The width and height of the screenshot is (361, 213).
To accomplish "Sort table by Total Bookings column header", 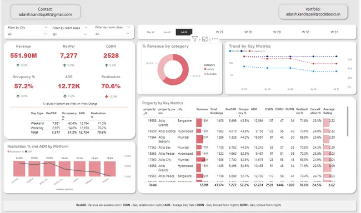I will coord(217,111).
